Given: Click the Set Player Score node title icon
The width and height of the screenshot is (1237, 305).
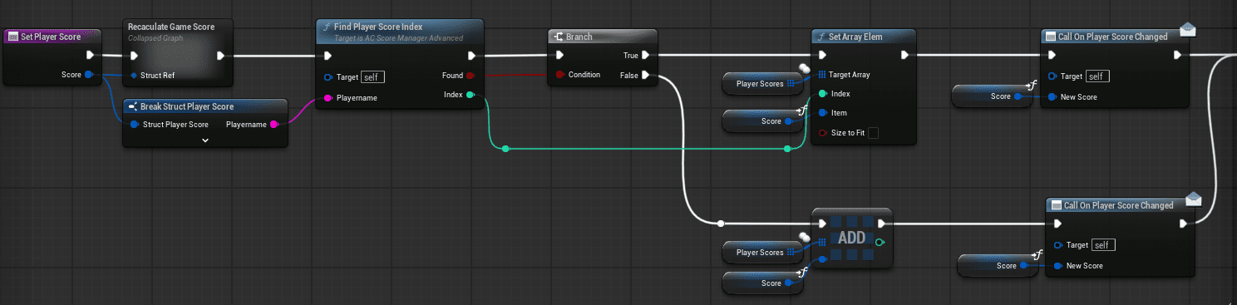Looking at the screenshot, I should pos(12,37).
